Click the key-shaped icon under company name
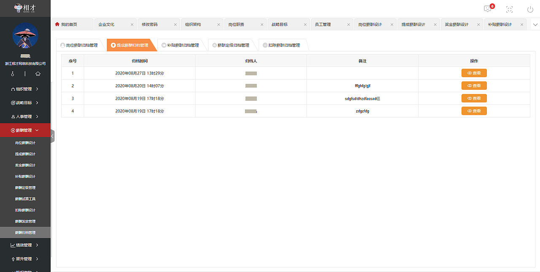The height and width of the screenshot is (272, 540). pyautogui.click(x=13, y=74)
